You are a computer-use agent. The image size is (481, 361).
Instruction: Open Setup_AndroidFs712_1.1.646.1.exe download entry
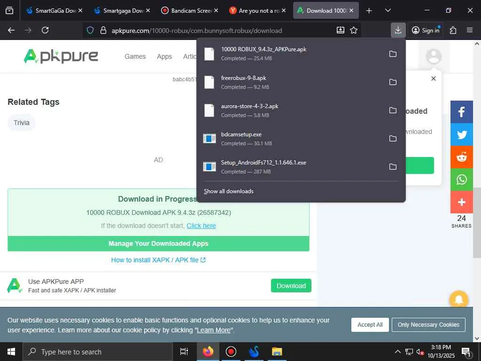click(x=291, y=167)
